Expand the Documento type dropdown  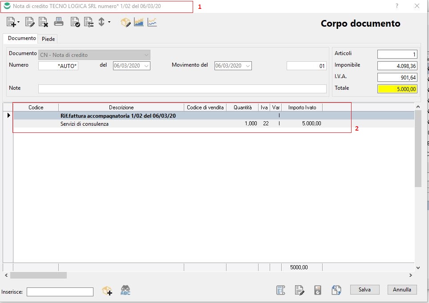(x=146, y=55)
